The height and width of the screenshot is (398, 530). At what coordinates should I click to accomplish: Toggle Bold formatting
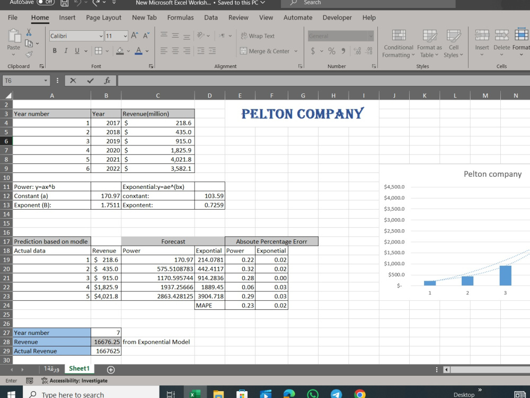(55, 49)
